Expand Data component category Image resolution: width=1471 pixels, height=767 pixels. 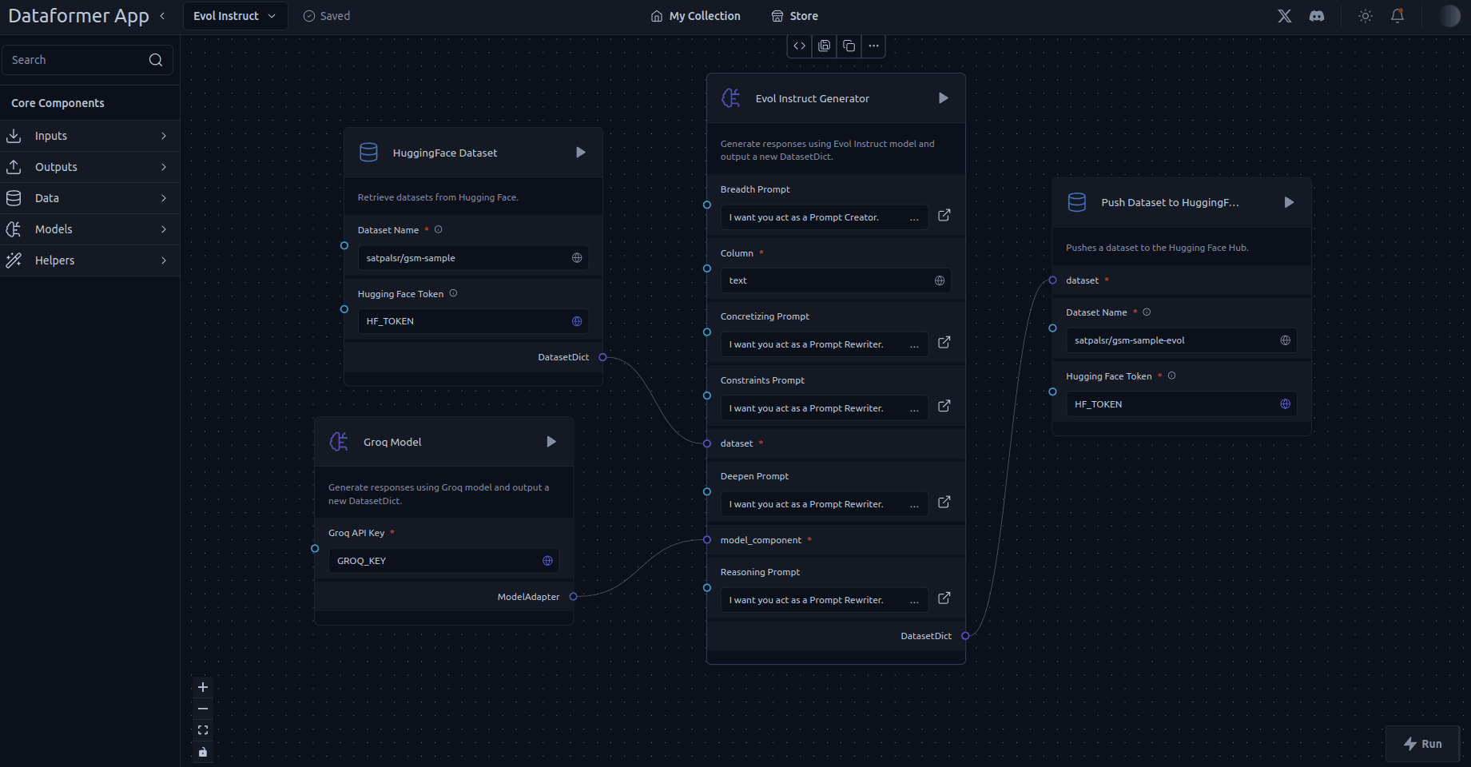(x=89, y=198)
